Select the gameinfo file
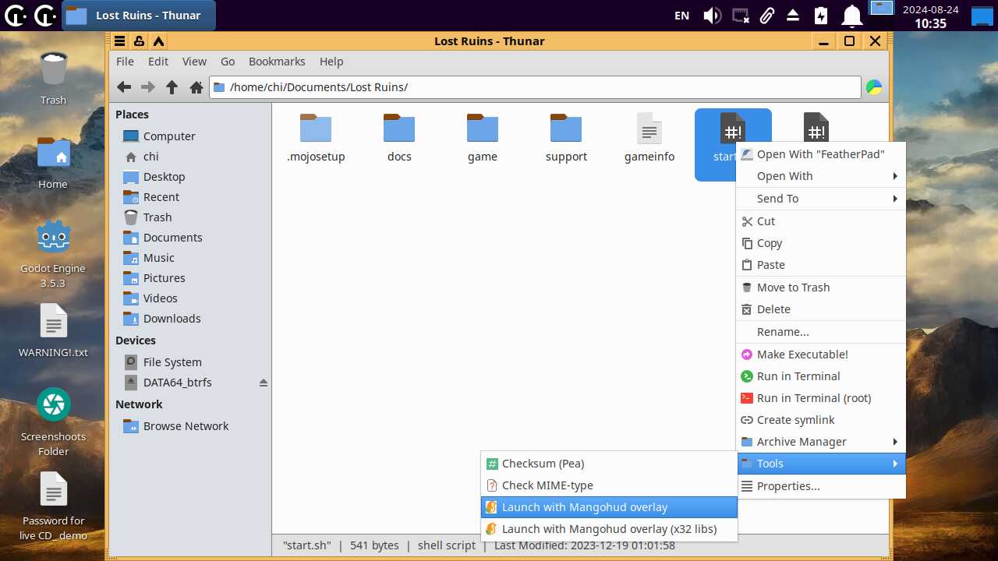998x561 pixels. (x=649, y=138)
